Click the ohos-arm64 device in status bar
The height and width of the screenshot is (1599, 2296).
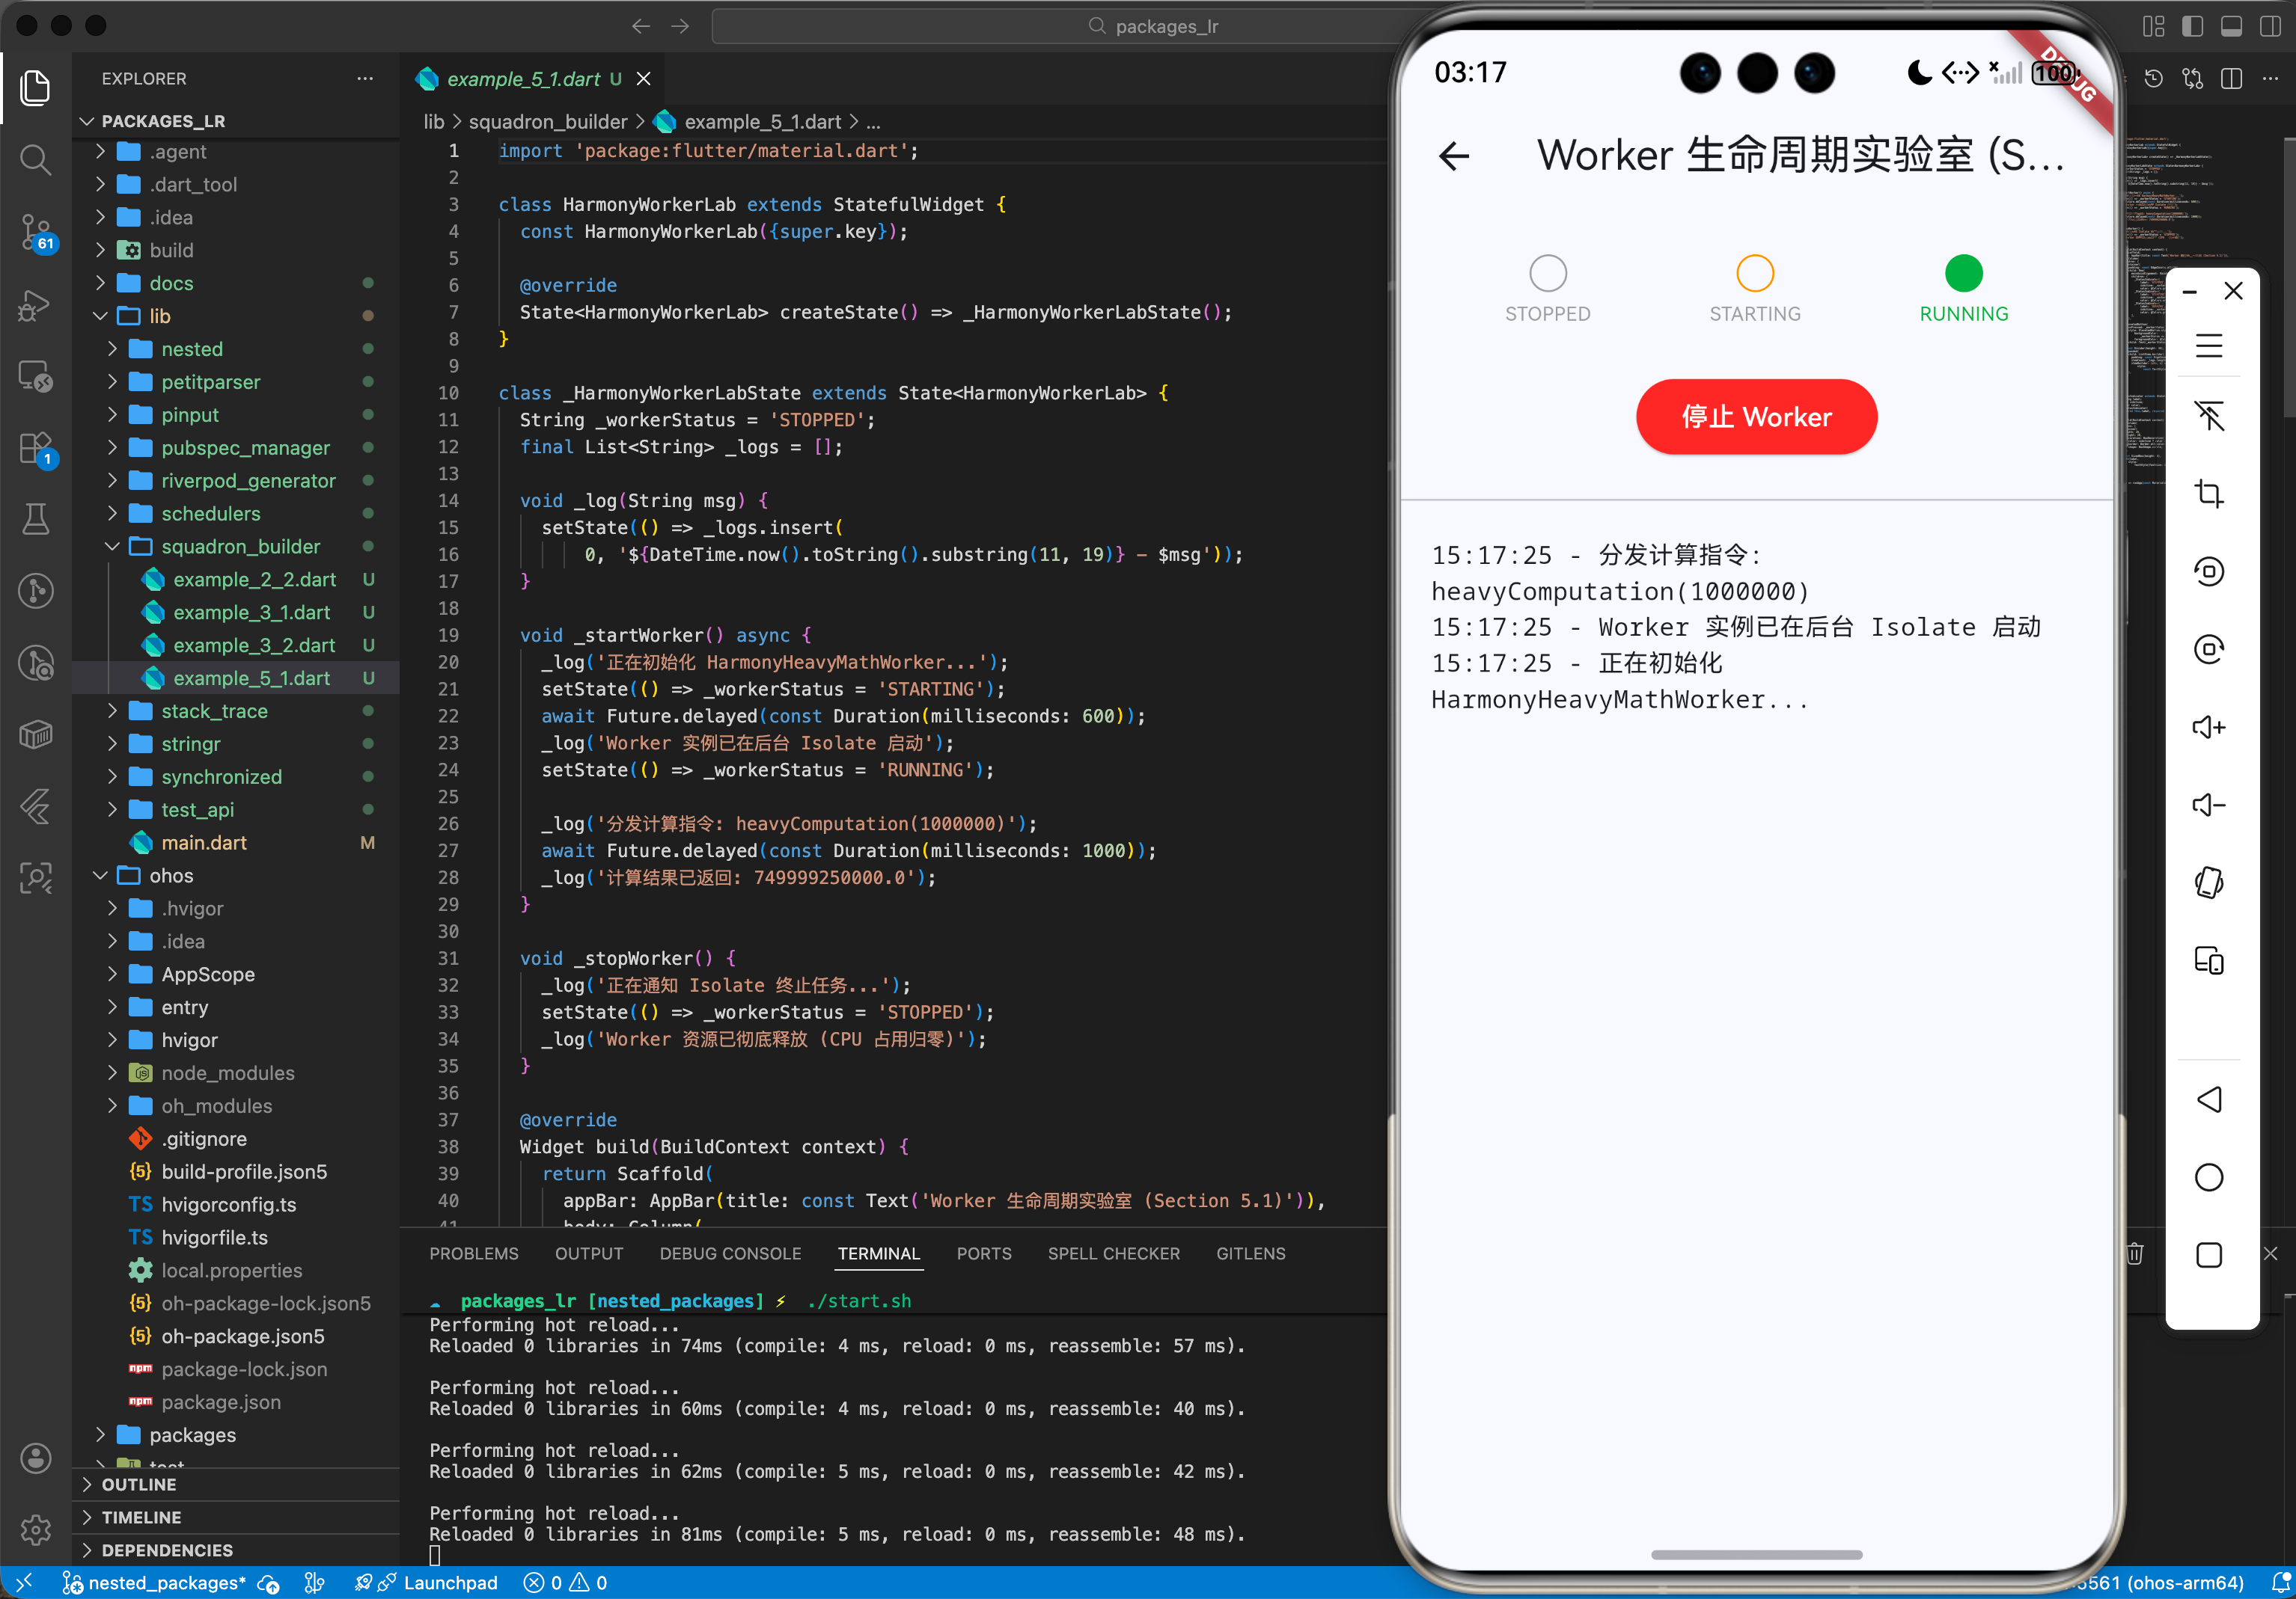pyautogui.click(x=2158, y=1583)
